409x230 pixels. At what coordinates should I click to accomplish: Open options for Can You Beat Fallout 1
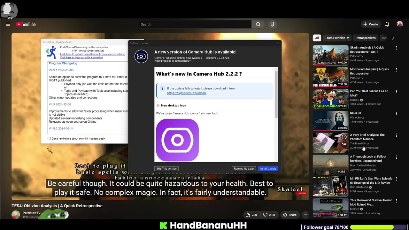tap(397, 91)
